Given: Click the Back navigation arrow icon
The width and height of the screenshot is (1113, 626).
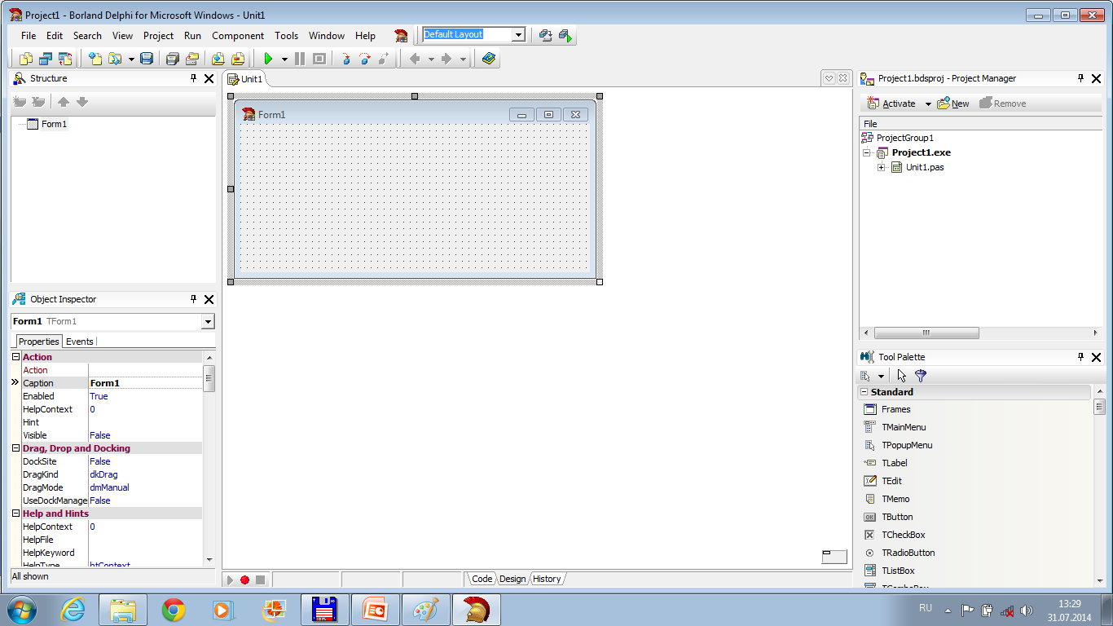Looking at the screenshot, I should click(415, 59).
